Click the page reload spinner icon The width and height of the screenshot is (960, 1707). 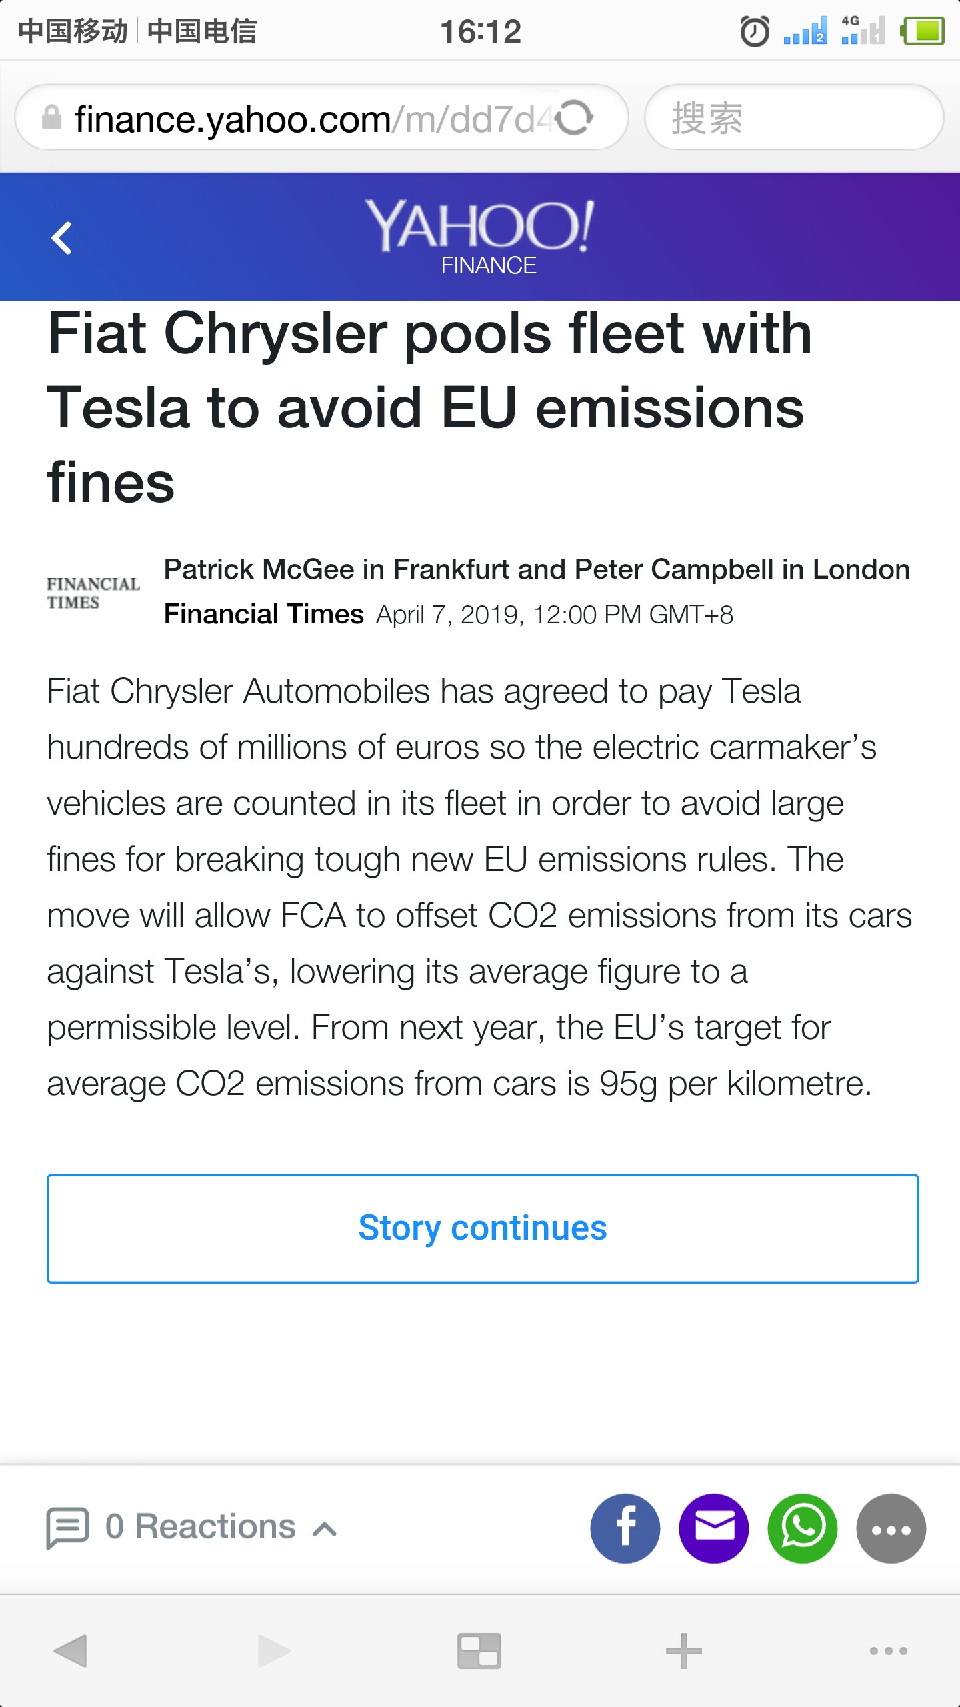click(x=575, y=117)
